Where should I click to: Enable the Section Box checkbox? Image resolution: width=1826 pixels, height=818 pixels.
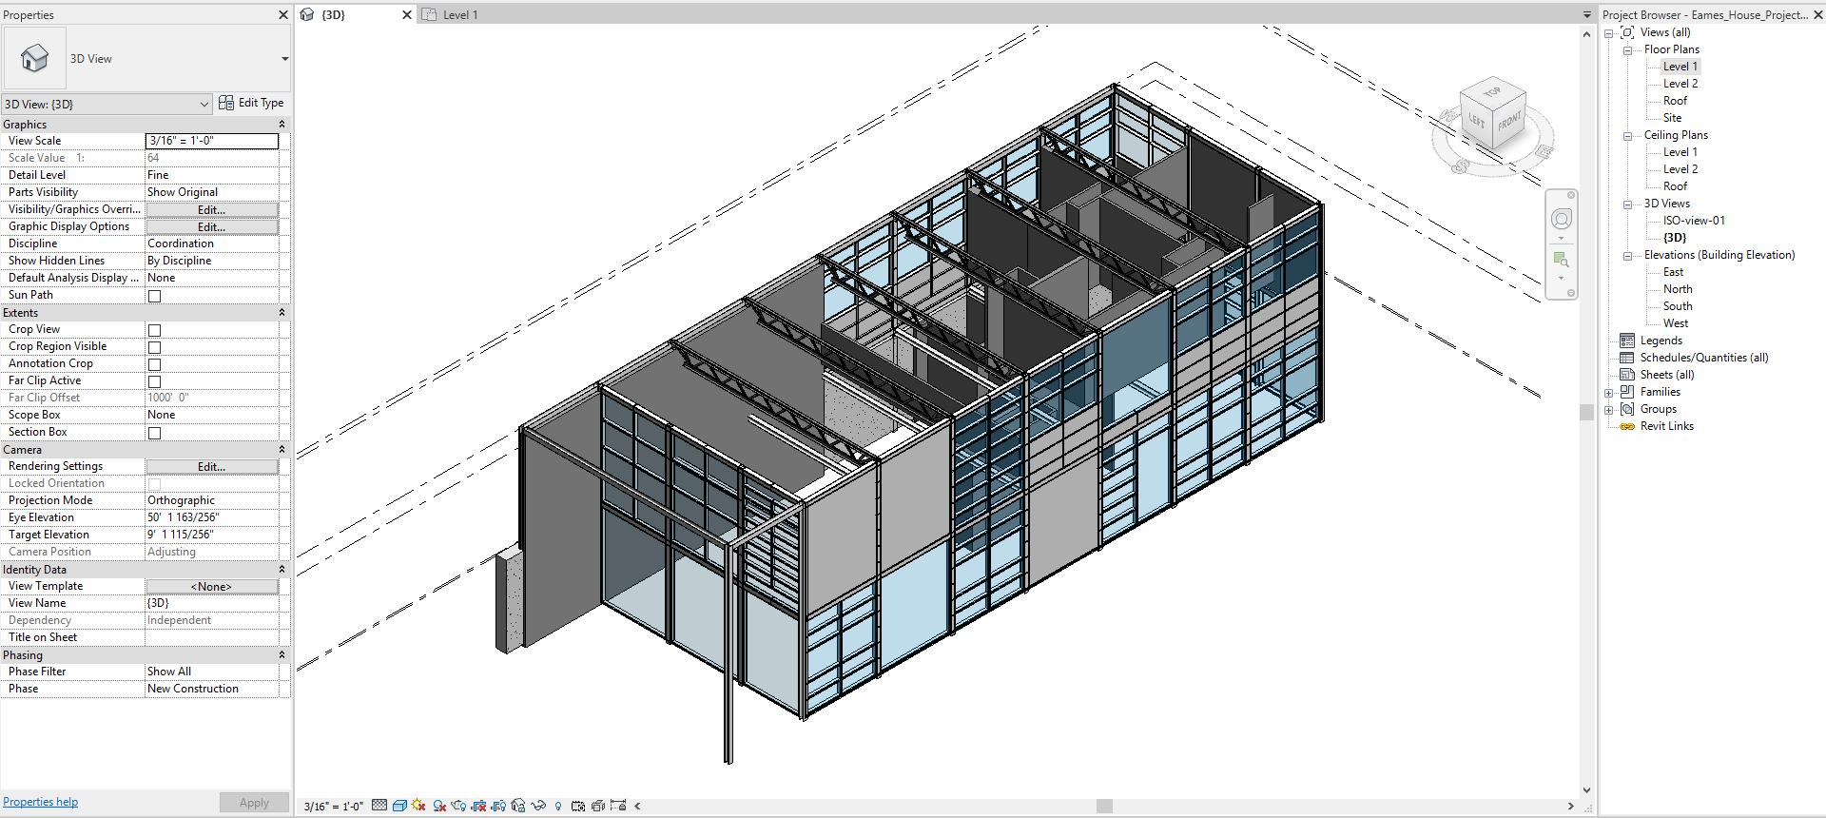pyautogui.click(x=154, y=433)
